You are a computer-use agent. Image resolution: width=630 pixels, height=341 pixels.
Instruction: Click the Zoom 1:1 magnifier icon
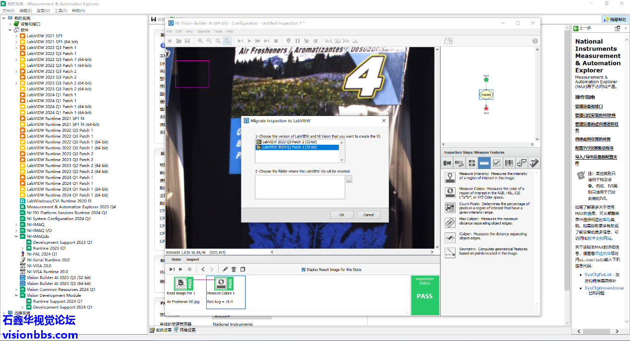218,41
